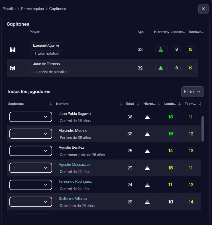Click Juan de Tomaso's green hierarchy pyramid icon
Screen dimensions: 212x225
pyautogui.click(x=161, y=68)
